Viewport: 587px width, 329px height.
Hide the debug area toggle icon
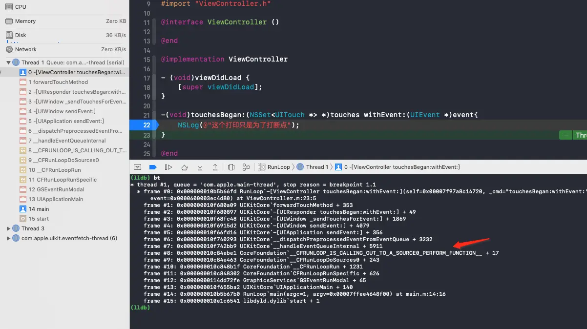(x=138, y=167)
